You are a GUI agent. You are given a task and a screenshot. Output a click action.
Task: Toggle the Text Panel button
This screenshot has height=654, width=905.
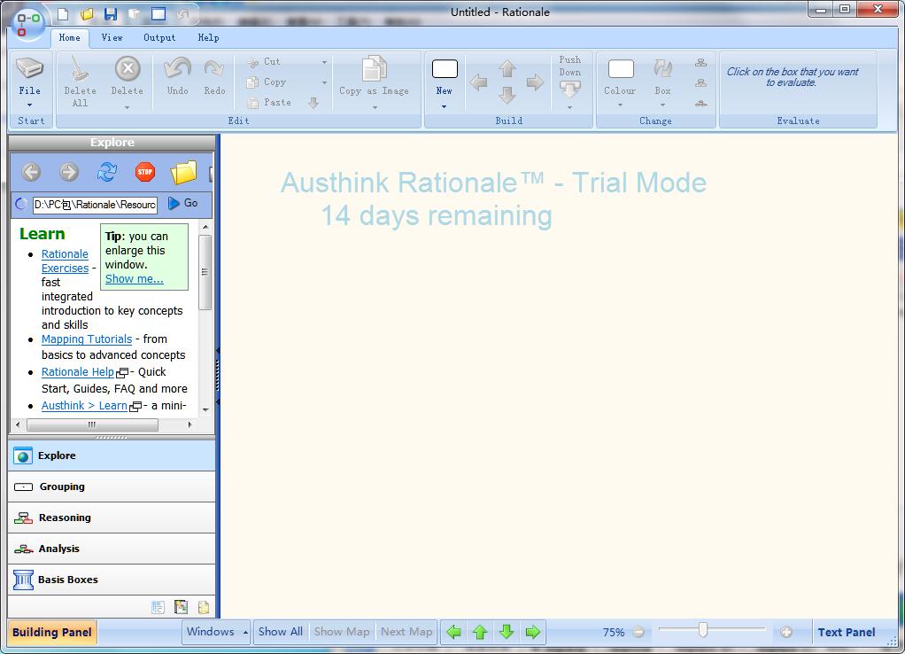point(846,632)
